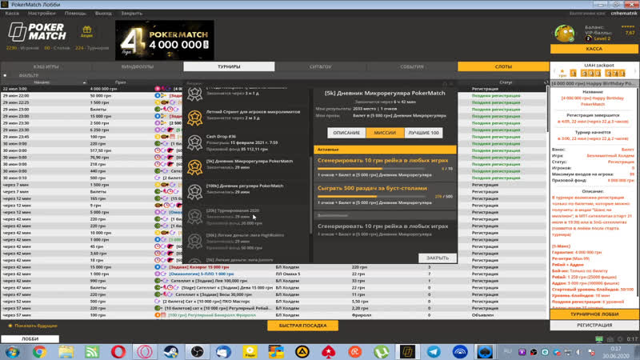Open Steam from the taskbar
Viewport: 640px width, 360px height.
(170, 351)
